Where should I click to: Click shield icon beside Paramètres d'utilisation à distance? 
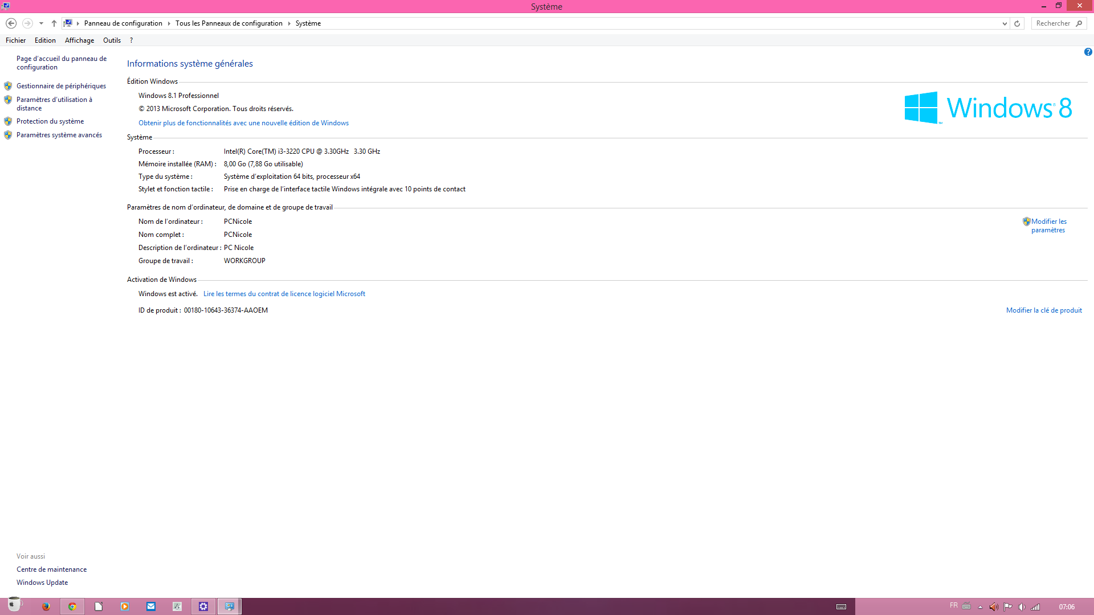[x=8, y=100]
